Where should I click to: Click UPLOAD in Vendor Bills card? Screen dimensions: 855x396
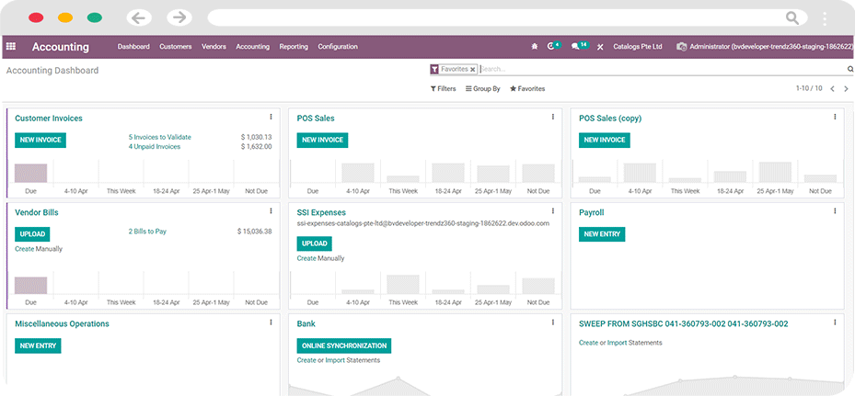tap(32, 234)
